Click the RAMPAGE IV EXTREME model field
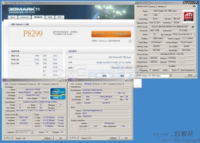Screen dimensions: 200x143 pyautogui.click(x=97, y=93)
